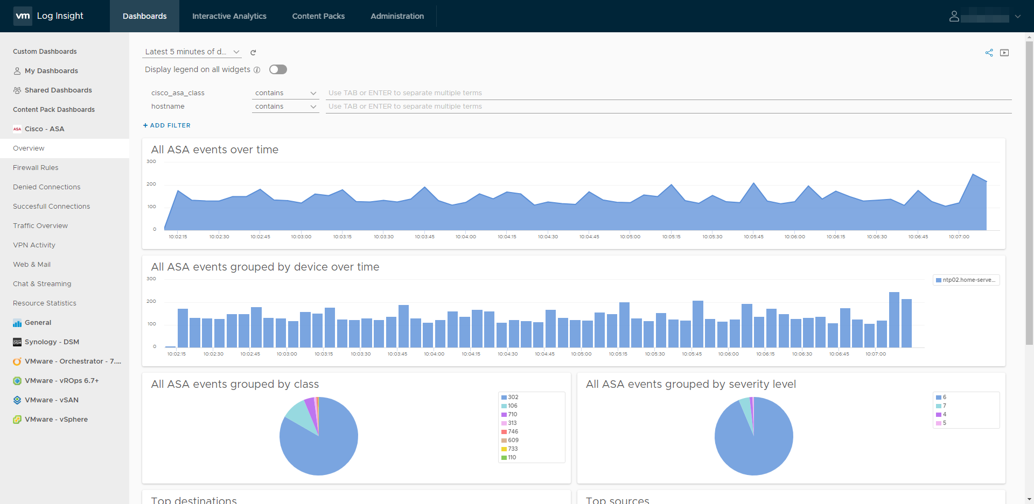
Task: Open the time range dropdown
Action: [x=192, y=52]
